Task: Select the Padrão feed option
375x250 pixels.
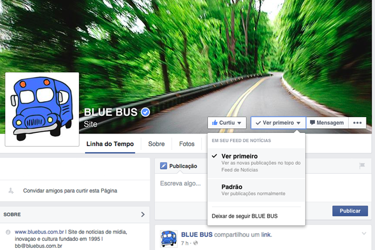Action: click(256, 190)
